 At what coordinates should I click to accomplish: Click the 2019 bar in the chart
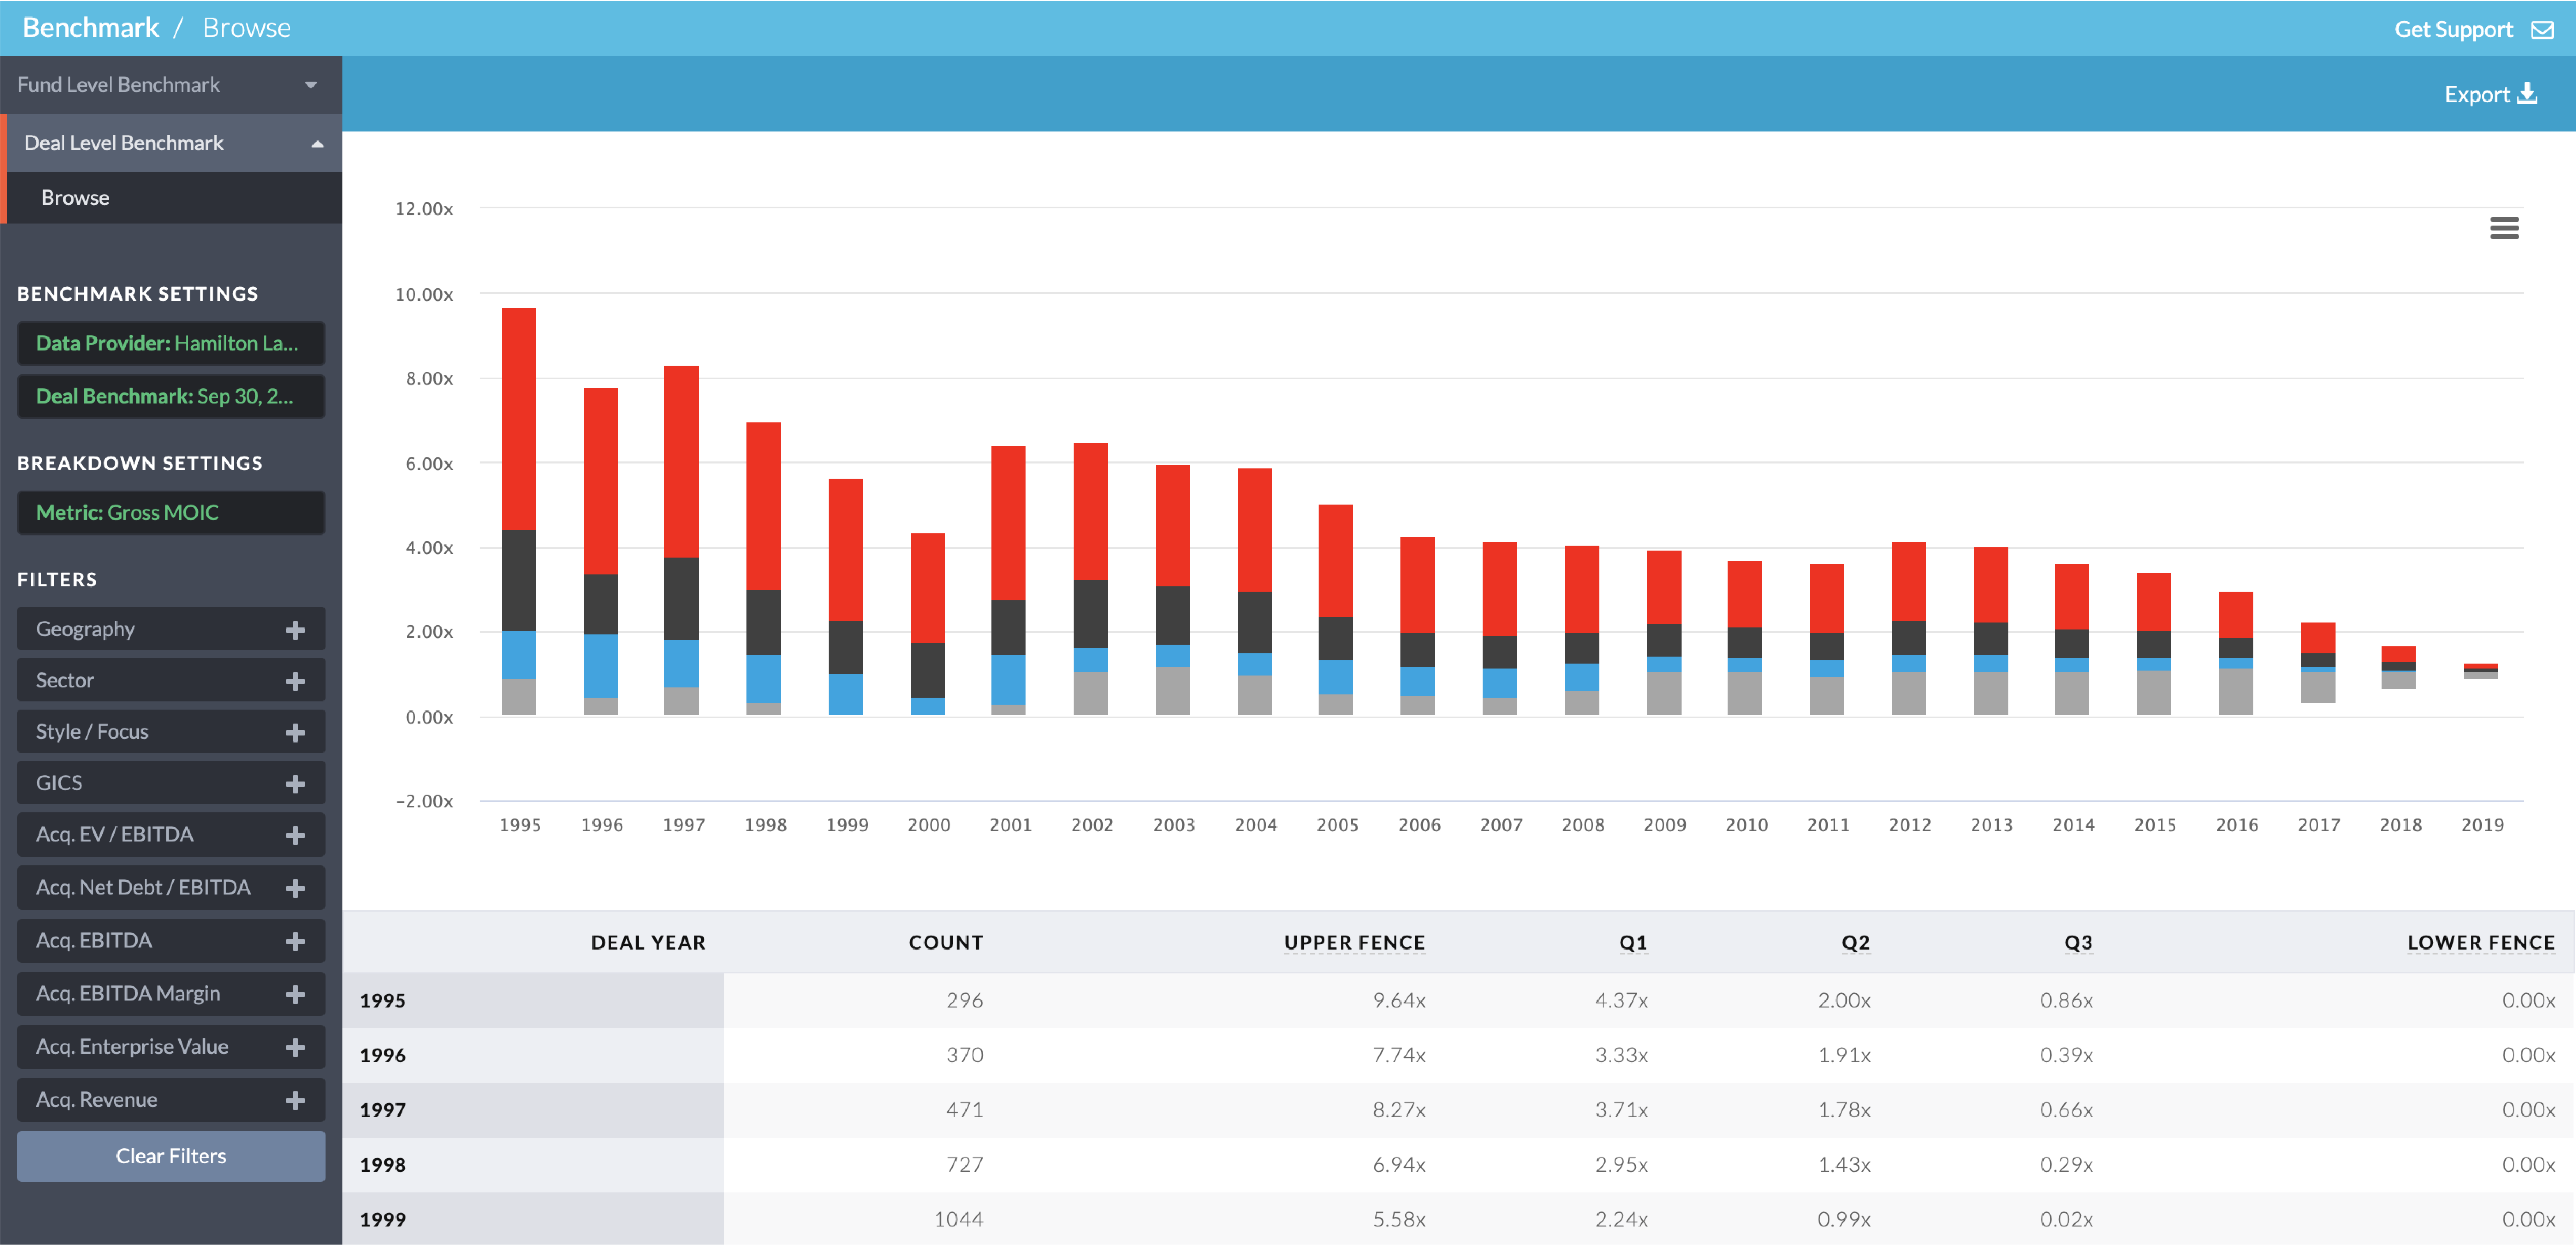[x=2480, y=671]
